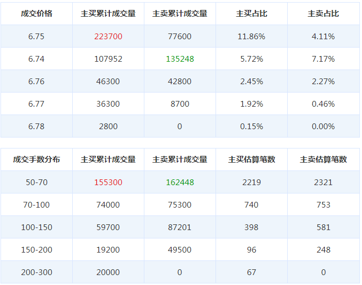Click the value 19200
362x285 pixels.
(108, 249)
